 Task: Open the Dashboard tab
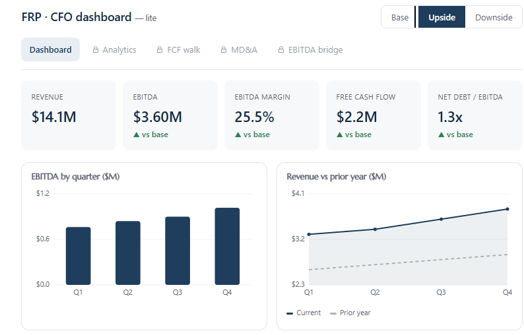point(50,49)
